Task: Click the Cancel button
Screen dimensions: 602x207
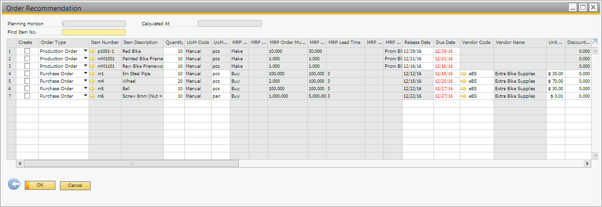Action: click(75, 186)
